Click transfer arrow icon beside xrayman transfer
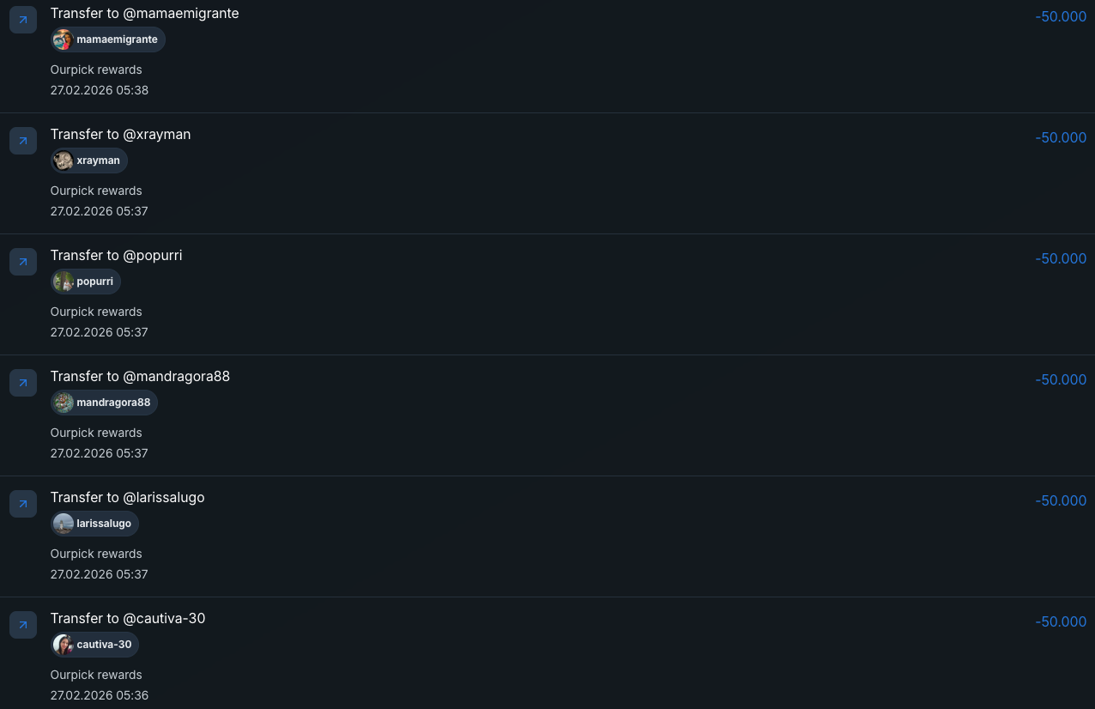The width and height of the screenshot is (1095, 709). pyautogui.click(x=23, y=141)
